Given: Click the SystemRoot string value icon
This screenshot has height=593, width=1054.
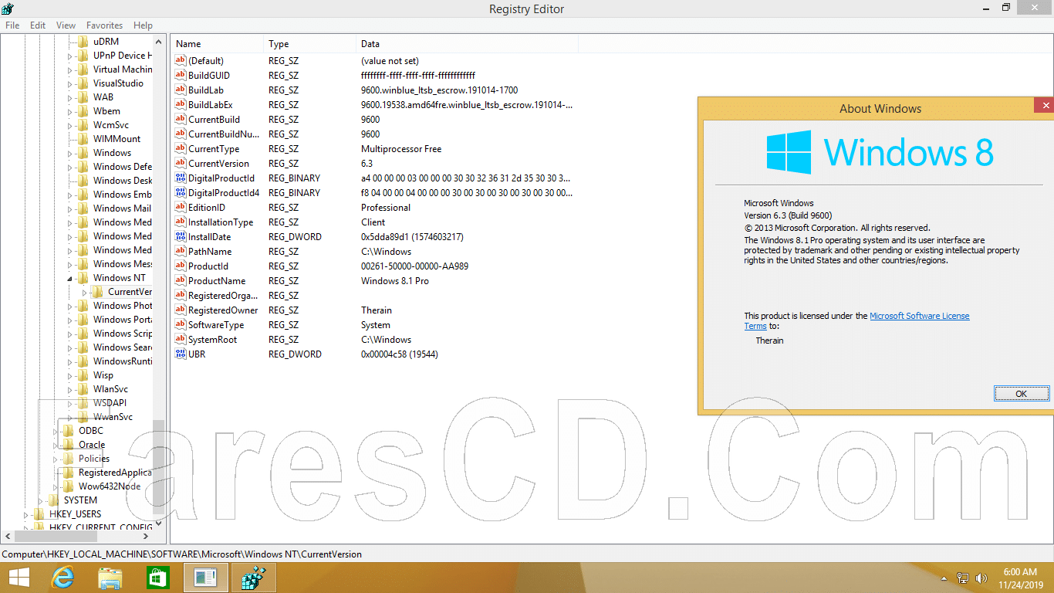Looking at the screenshot, I should [181, 340].
